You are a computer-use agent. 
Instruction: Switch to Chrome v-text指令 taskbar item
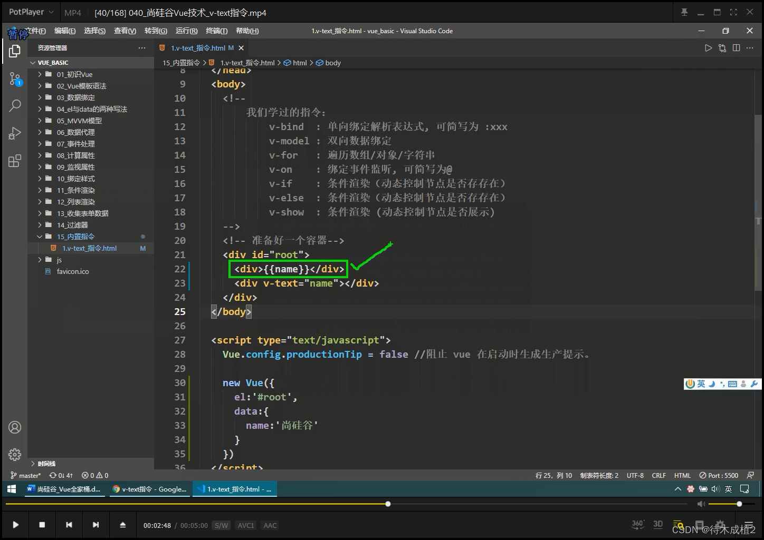(150, 489)
